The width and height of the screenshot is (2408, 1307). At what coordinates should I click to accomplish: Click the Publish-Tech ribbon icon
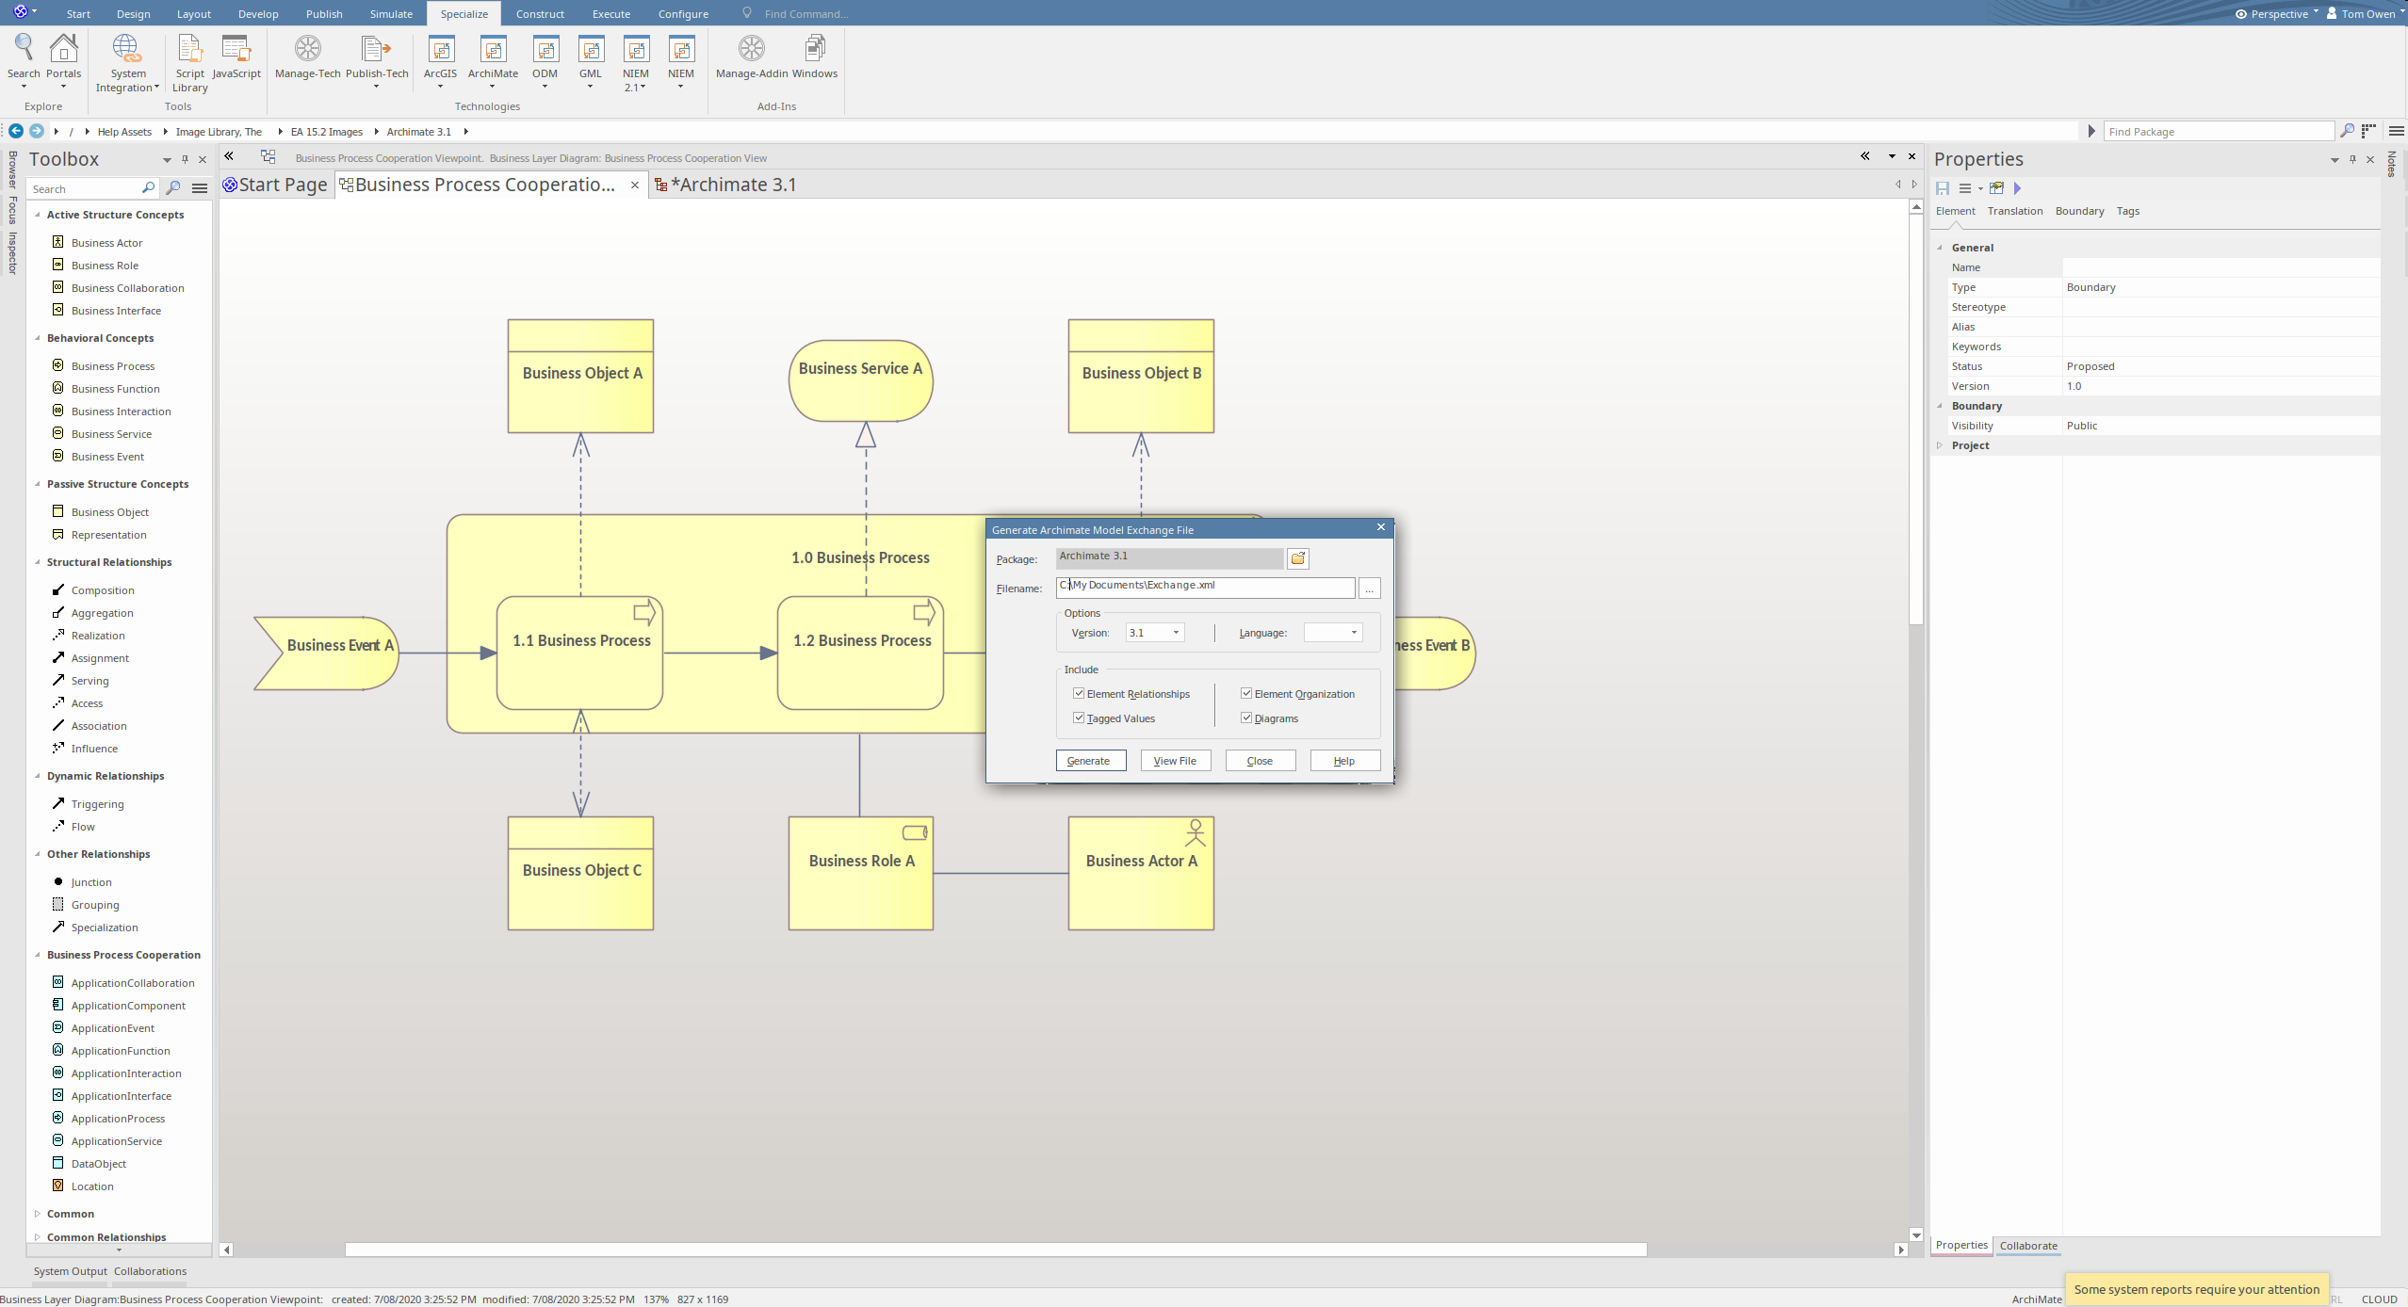(x=376, y=50)
